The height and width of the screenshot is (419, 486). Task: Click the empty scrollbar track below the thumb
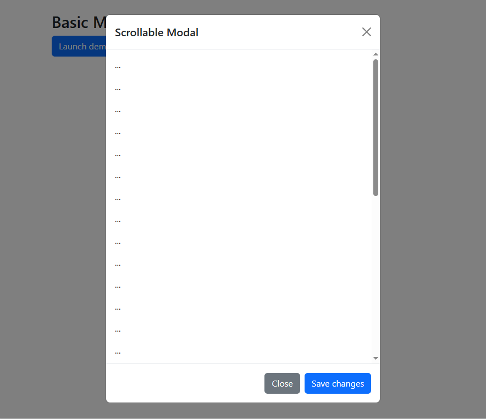(x=375, y=275)
